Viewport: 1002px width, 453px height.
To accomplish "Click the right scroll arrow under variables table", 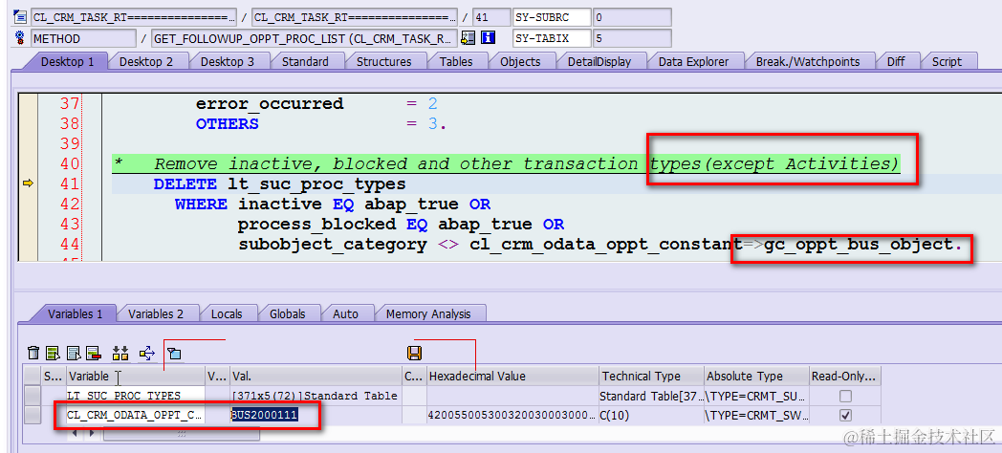I will pyautogui.click(x=91, y=433).
